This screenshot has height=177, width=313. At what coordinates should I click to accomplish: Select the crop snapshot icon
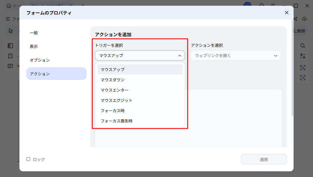pyautogui.click(x=302, y=67)
